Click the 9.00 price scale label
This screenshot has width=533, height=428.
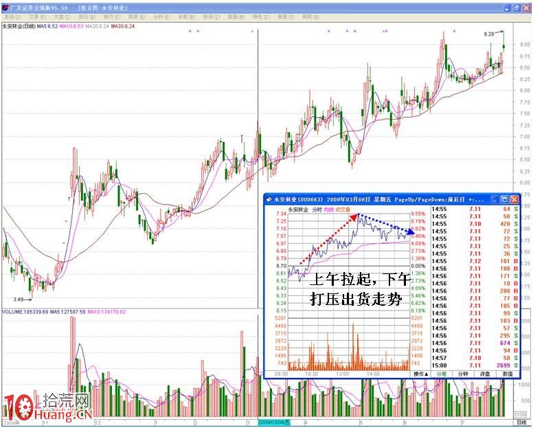tap(525, 44)
